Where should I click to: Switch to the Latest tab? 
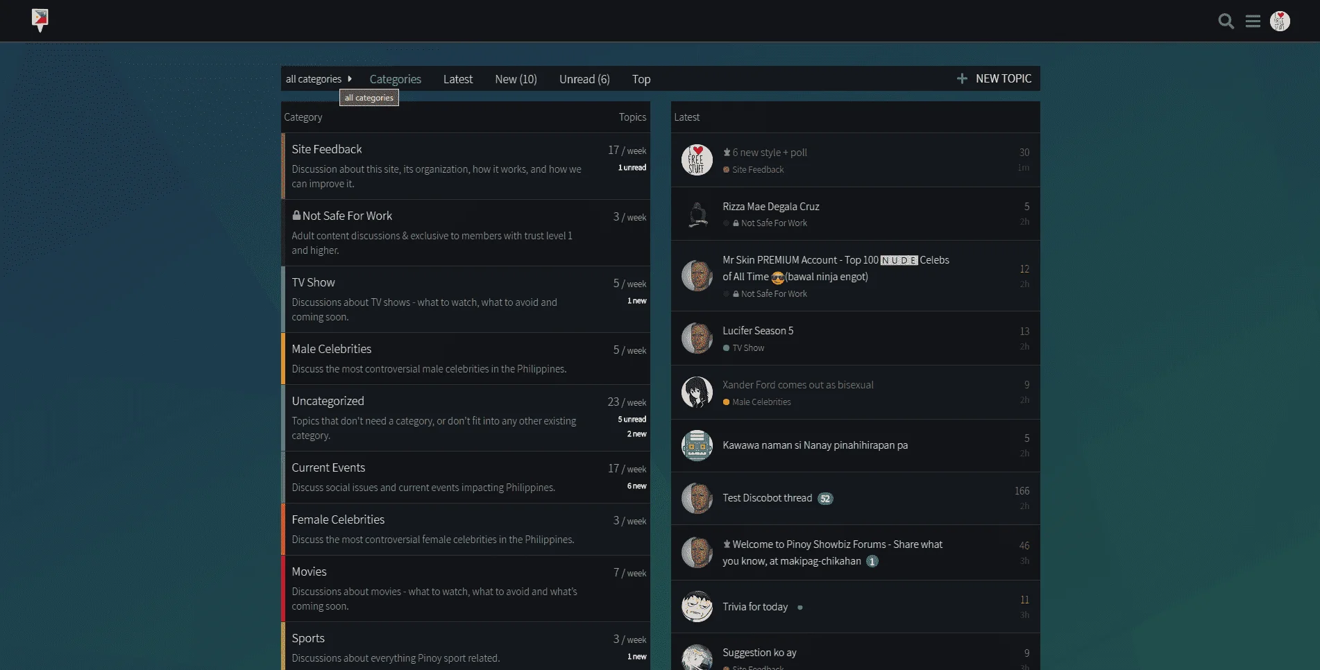pos(458,79)
